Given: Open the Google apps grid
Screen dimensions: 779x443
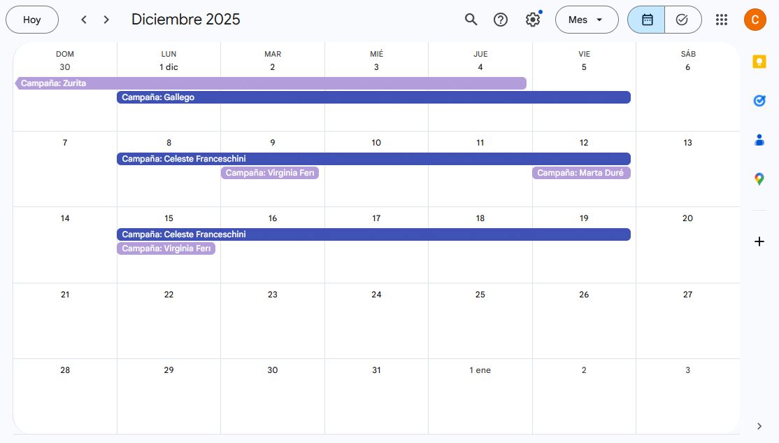Looking at the screenshot, I should (x=722, y=20).
